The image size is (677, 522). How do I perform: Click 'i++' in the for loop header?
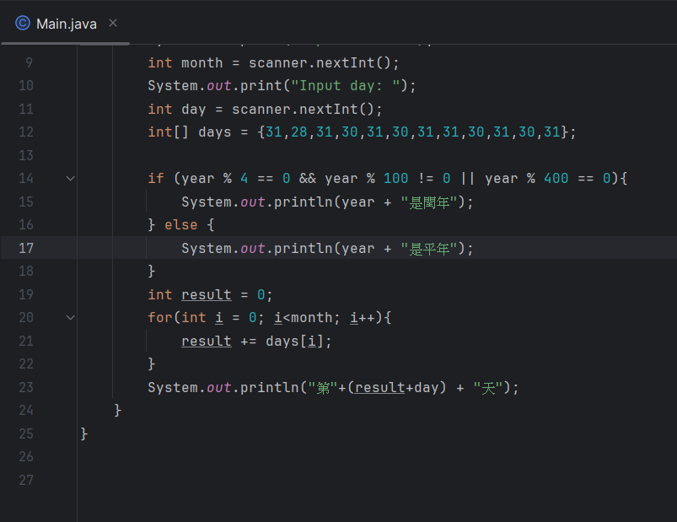(363, 318)
